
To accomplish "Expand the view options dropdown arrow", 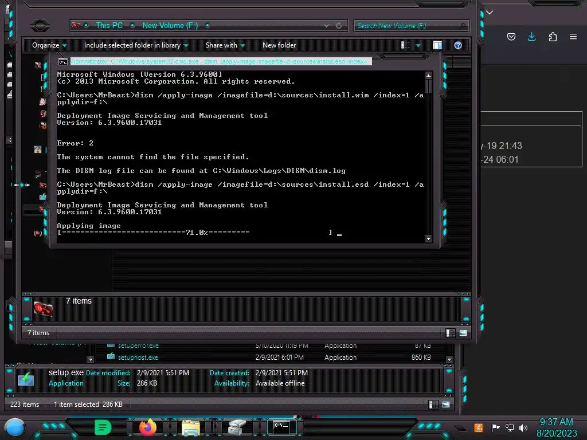I will pos(418,46).
